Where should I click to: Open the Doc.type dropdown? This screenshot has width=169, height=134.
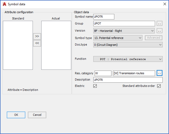pyautogui.click(x=128, y=45)
